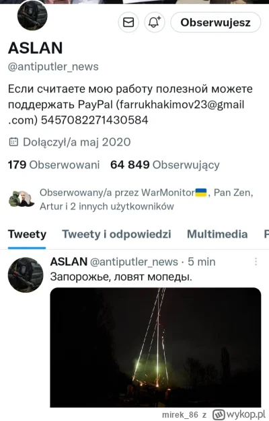Enable notifications with the bell icon
The width and height of the screenshot is (269, 421).
155,22
